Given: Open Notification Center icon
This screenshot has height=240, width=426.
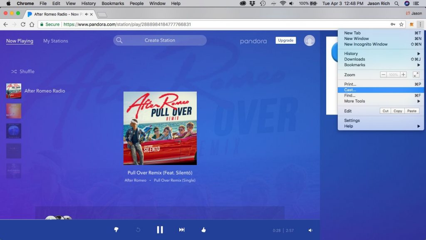Looking at the screenshot, I should (x=416, y=3).
